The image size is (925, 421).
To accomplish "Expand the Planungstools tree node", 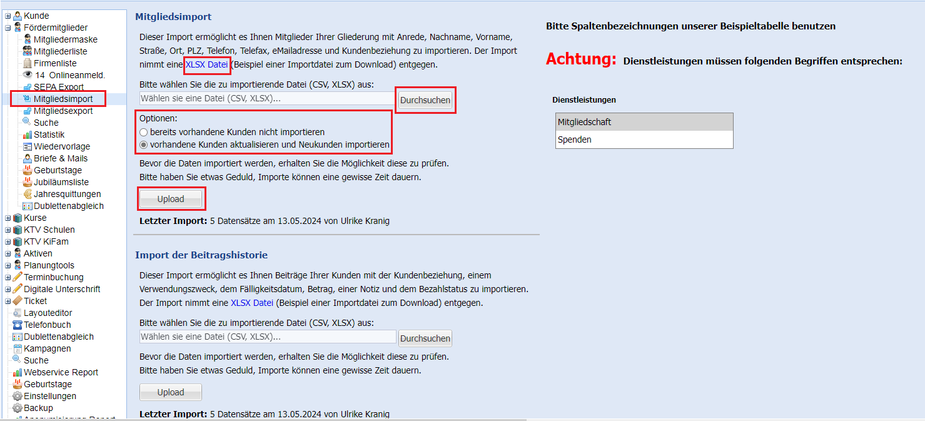I will pyautogui.click(x=8, y=265).
